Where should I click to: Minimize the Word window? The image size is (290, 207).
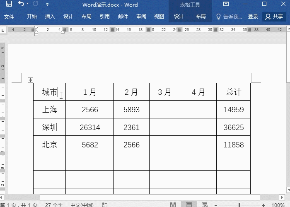pos(245,4)
